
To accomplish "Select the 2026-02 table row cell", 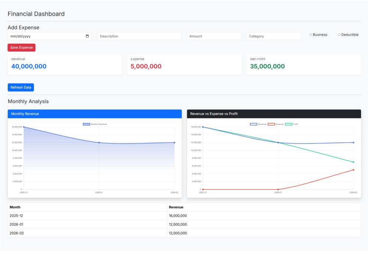I will [x=87, y=233].
